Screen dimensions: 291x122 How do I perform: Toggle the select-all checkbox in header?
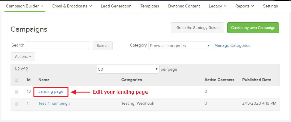(x=16, y=80)
